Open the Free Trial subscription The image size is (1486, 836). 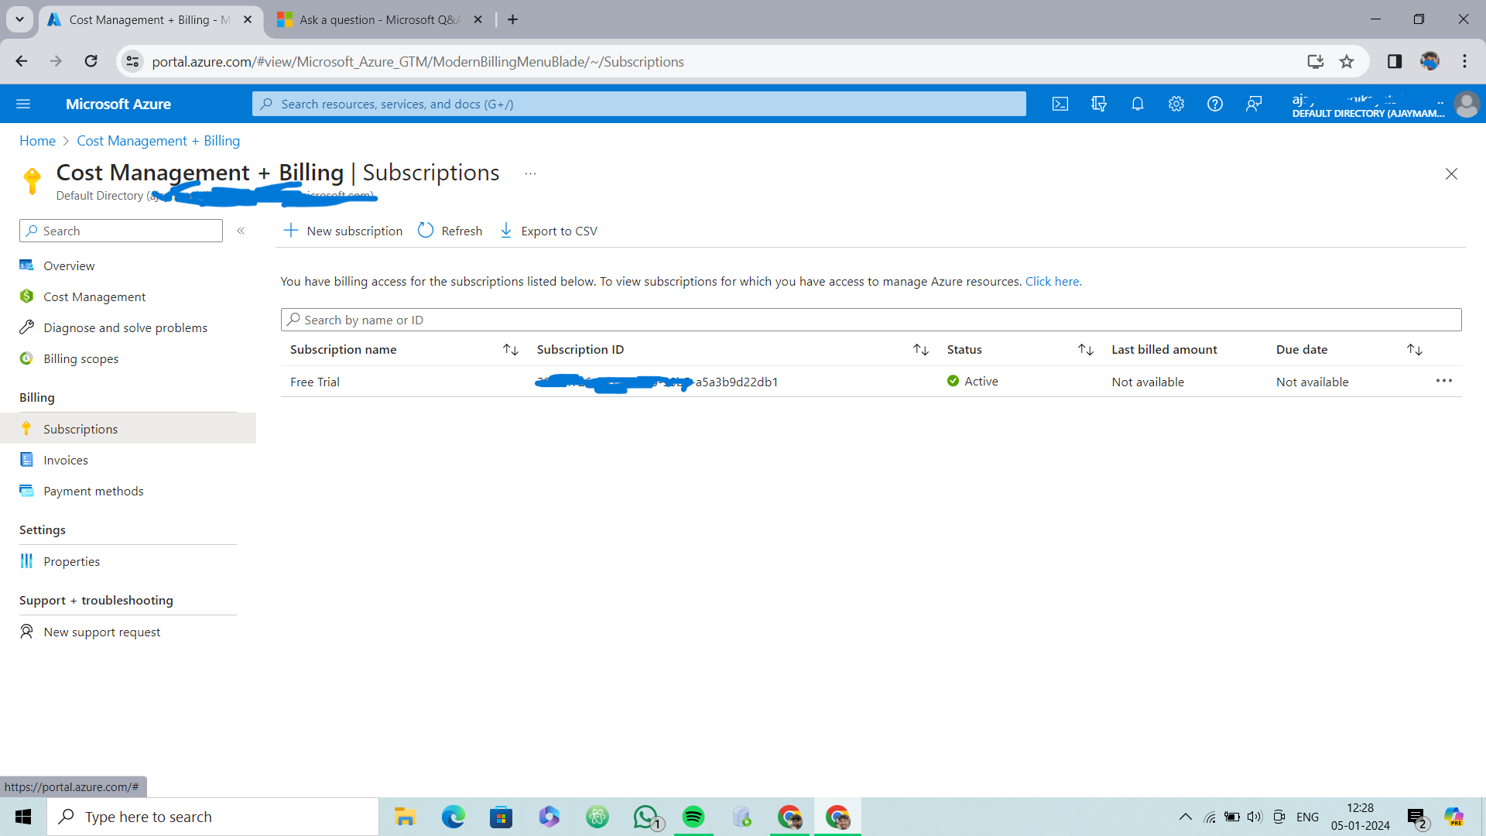[x=315, y=382]
